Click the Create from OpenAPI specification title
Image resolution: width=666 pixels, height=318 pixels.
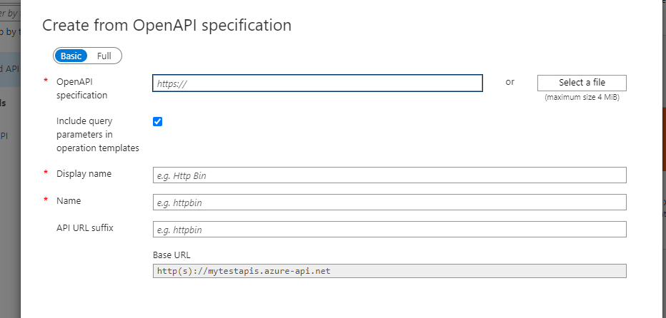(167, 25)
